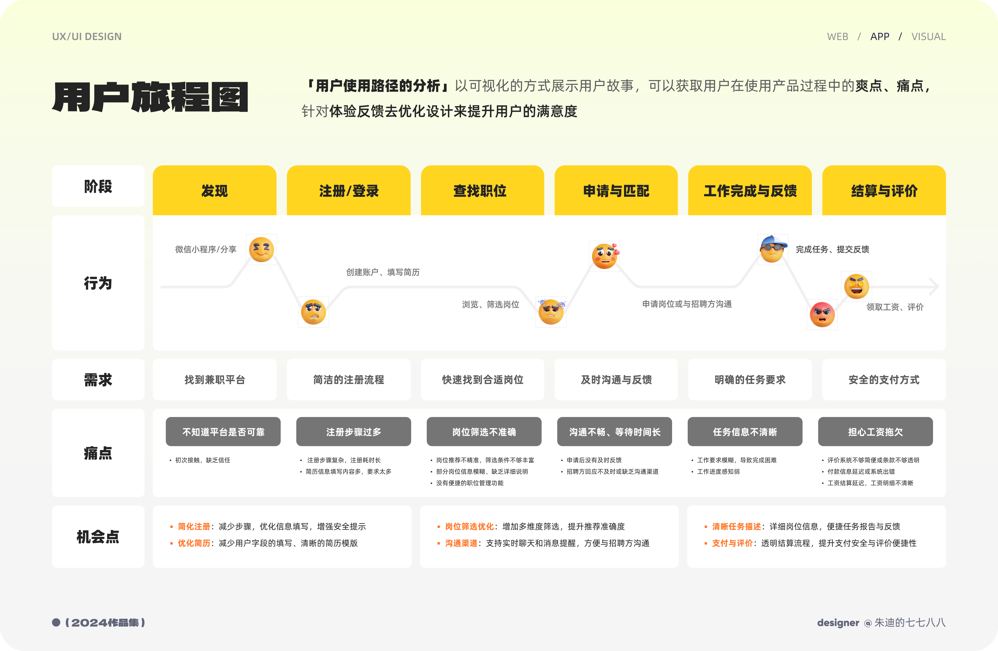Click the 沟通不畅、等待时间长 button

[x=614, y=432]
